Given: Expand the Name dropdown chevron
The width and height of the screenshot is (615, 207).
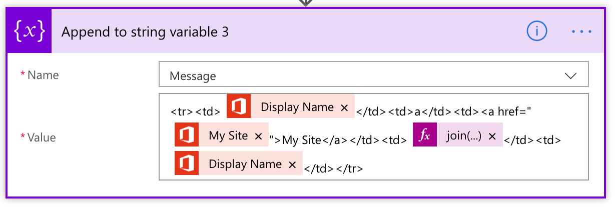Looking at the screenshot, I should [x=570, y=76].
